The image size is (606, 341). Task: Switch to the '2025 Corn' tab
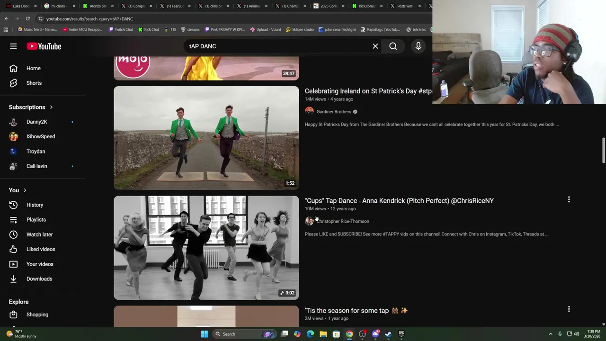328,6
